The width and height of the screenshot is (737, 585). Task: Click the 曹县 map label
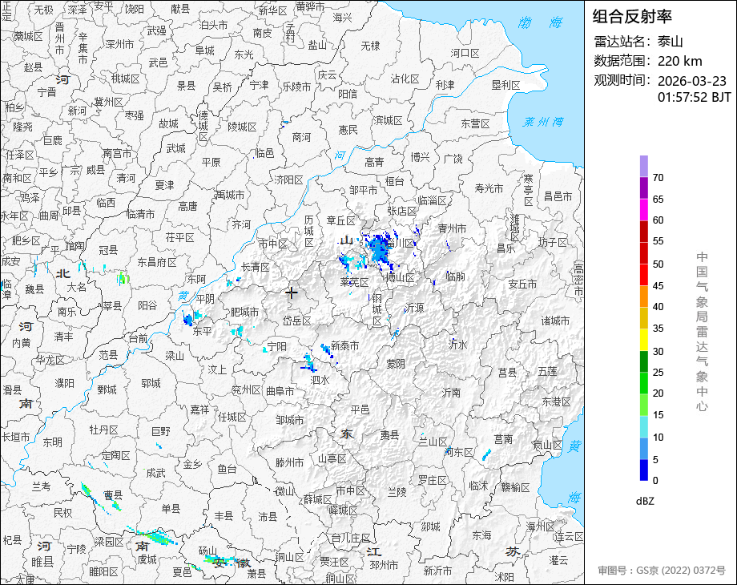113,494
